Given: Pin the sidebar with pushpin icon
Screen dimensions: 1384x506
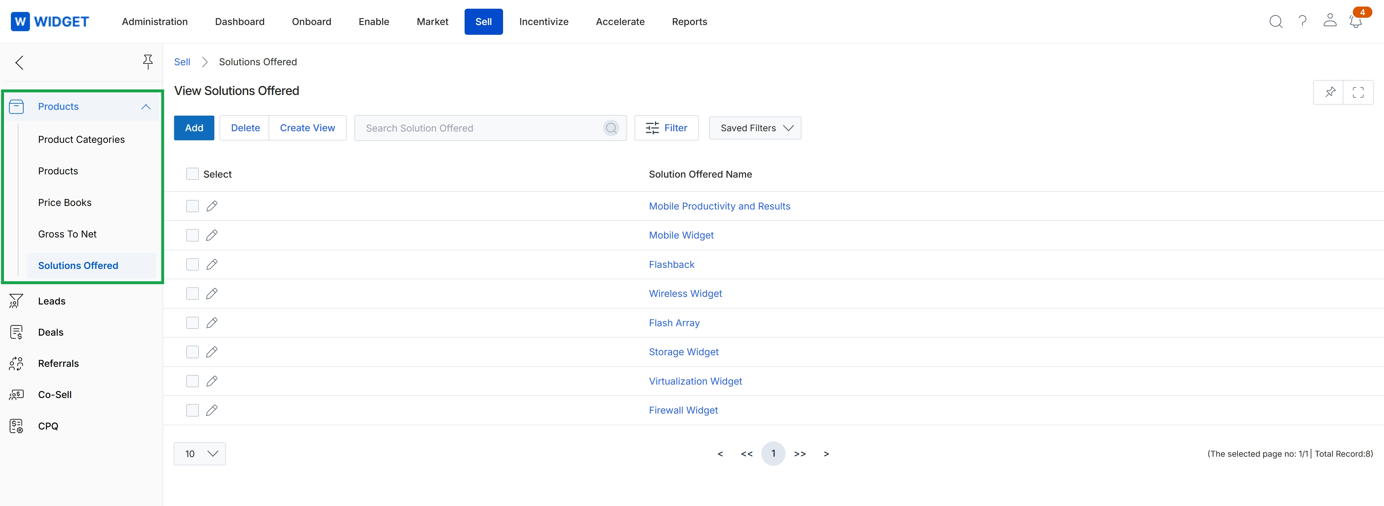Looking at the screenshot, I should (x=148, y=62).
